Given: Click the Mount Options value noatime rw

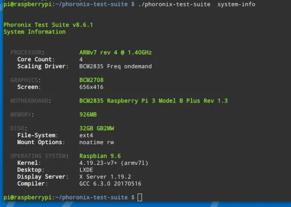Looking at the screenshot, I should pos(96,142).
